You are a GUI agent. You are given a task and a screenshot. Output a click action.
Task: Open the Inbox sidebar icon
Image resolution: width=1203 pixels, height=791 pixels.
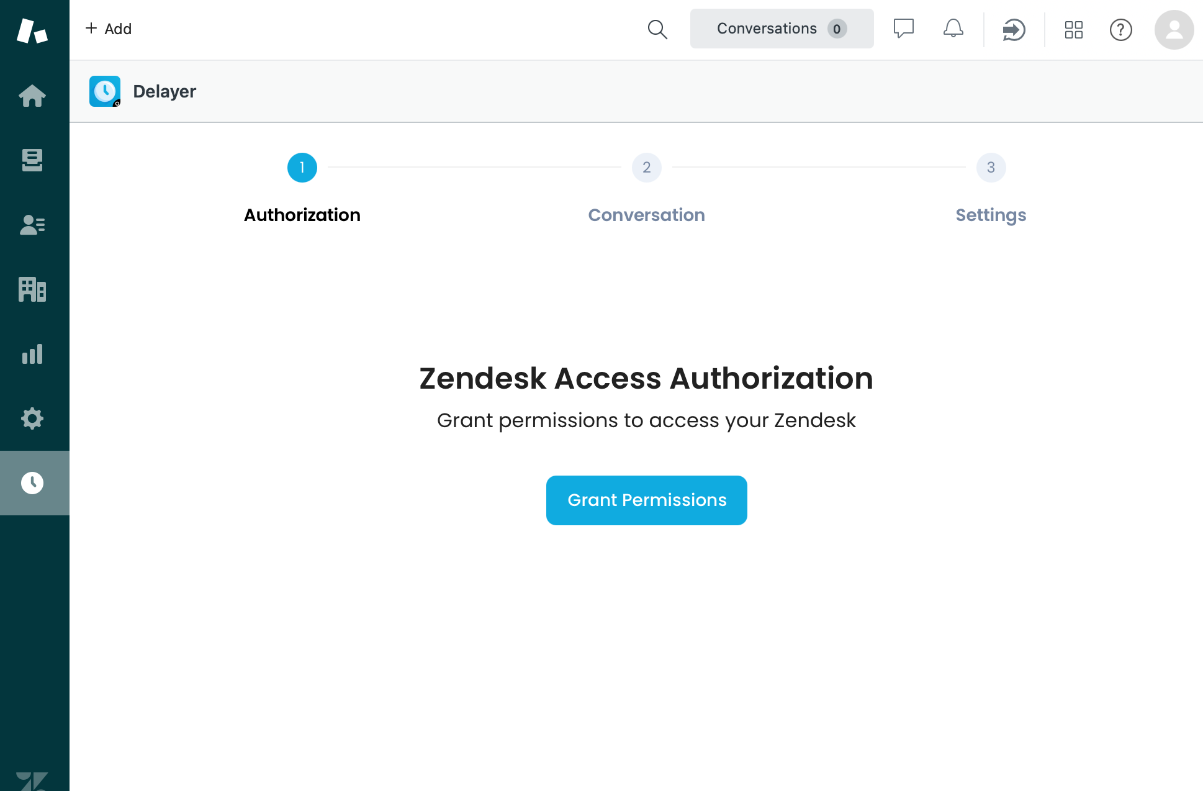[33, 160]
